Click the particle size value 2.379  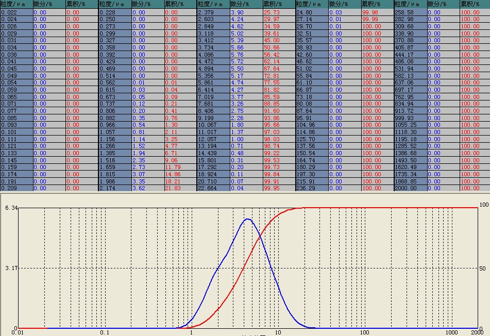(213, 12)
